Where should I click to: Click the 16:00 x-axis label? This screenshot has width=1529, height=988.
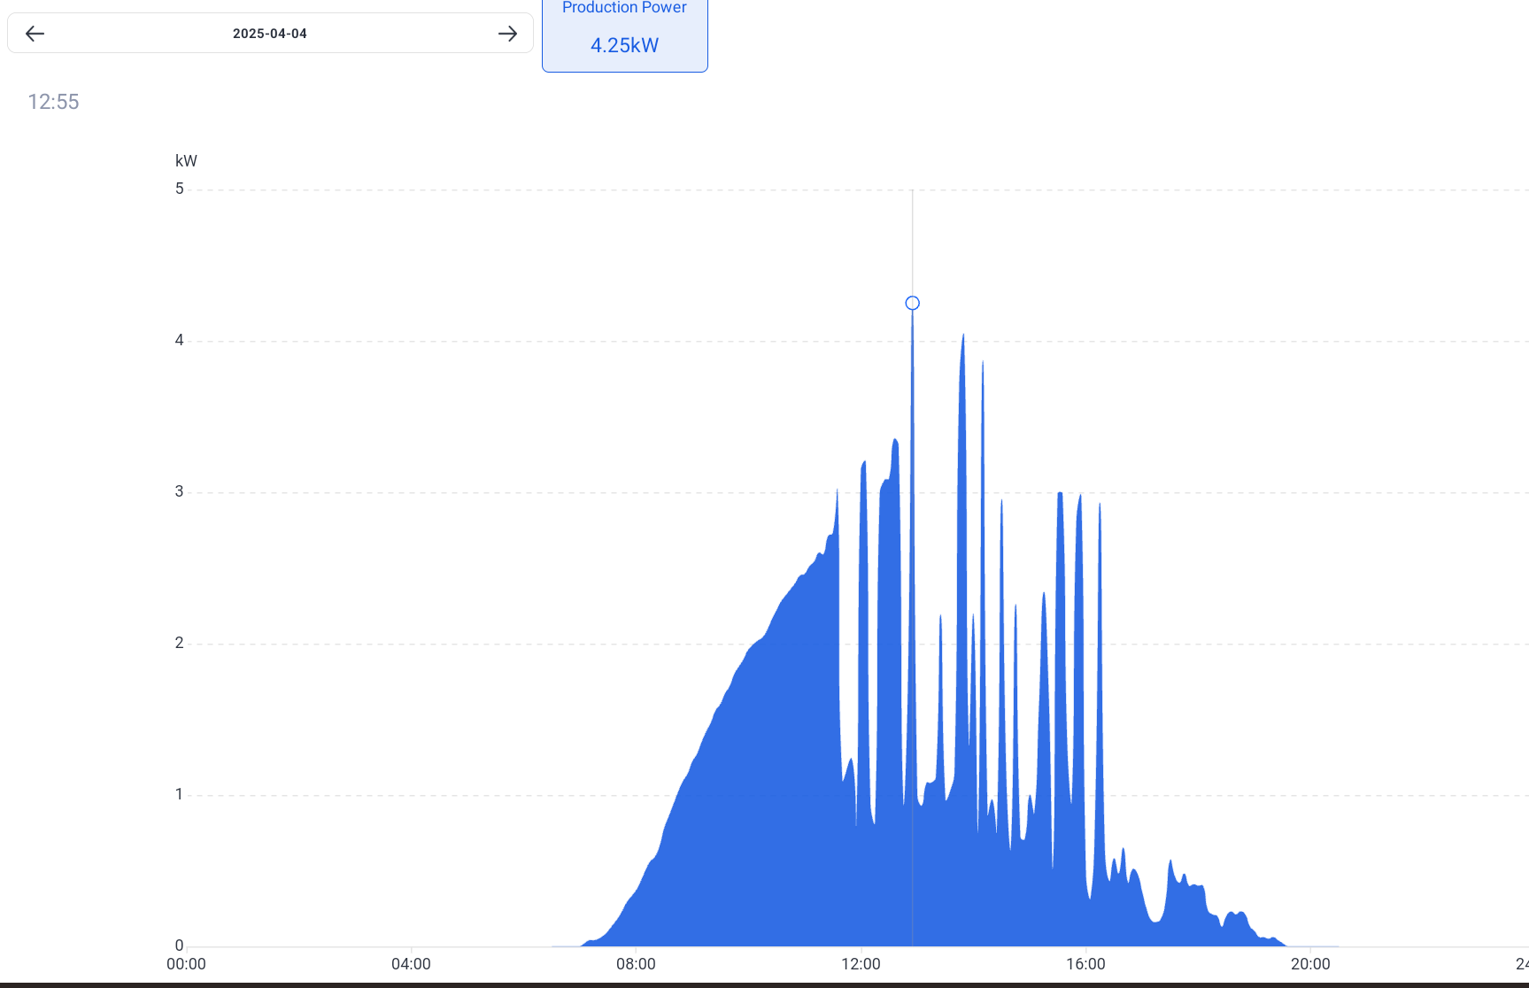coord(1085,964)
